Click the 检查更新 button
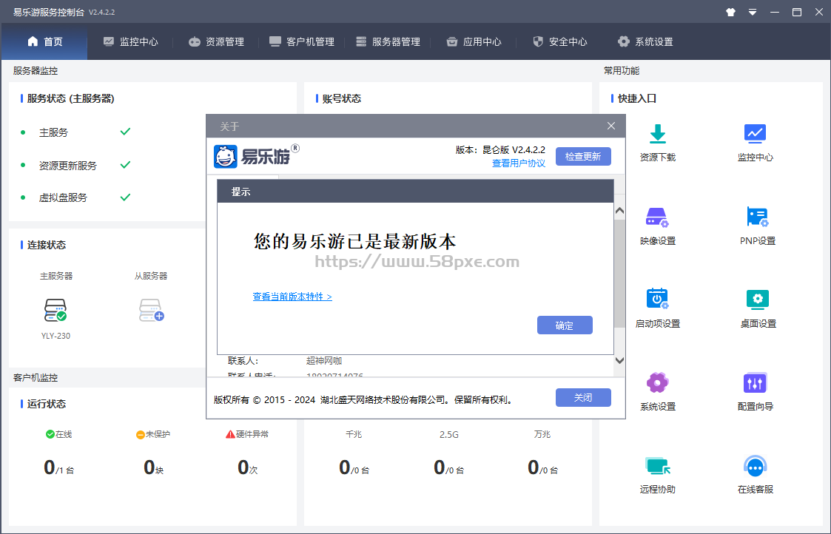 pyautogui.click(x=583, y=156)
